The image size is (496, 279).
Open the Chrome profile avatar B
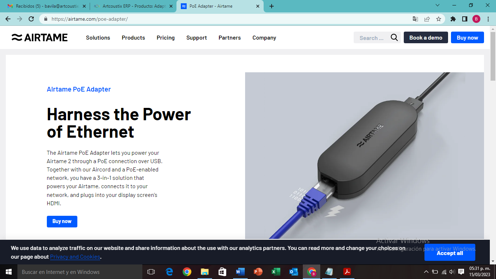[x=476, y=19]
